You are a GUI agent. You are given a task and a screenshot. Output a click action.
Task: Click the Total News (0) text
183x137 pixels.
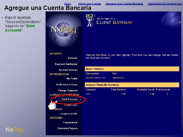click(118, 78)
